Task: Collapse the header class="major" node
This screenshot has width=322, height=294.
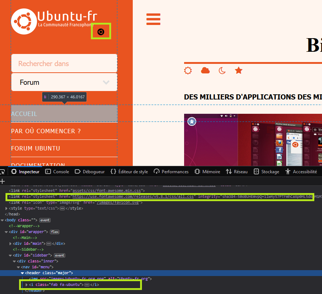Action: [x=22, y=273]
